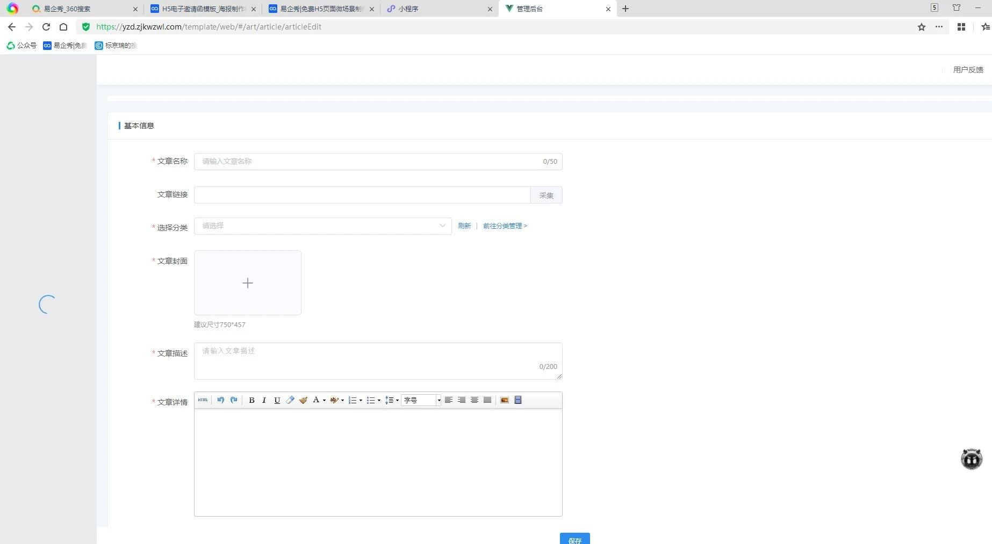Click the undo icon in the editor toolbar
Image resolution: width=992 pixels, height=544 pixels.
pyautogui.click(x=221, y=400)
